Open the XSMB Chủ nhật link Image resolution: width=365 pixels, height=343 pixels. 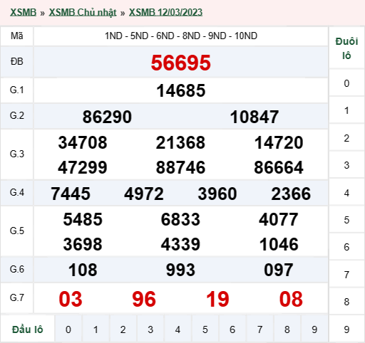[83, 12]
